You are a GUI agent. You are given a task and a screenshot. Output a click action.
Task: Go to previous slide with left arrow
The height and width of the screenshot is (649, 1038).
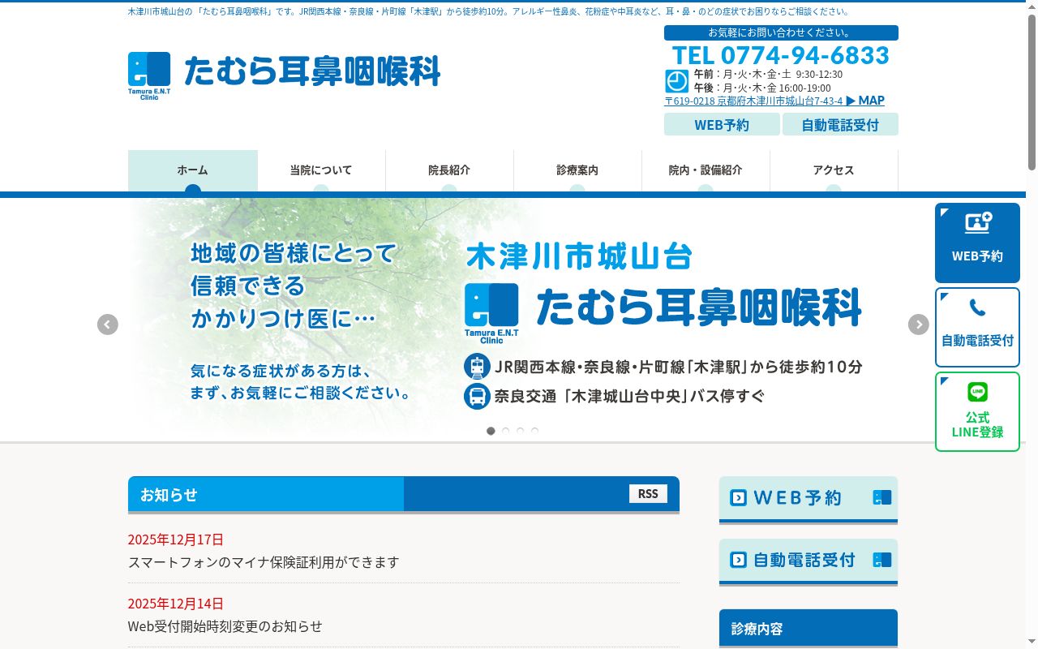(108, 324)
